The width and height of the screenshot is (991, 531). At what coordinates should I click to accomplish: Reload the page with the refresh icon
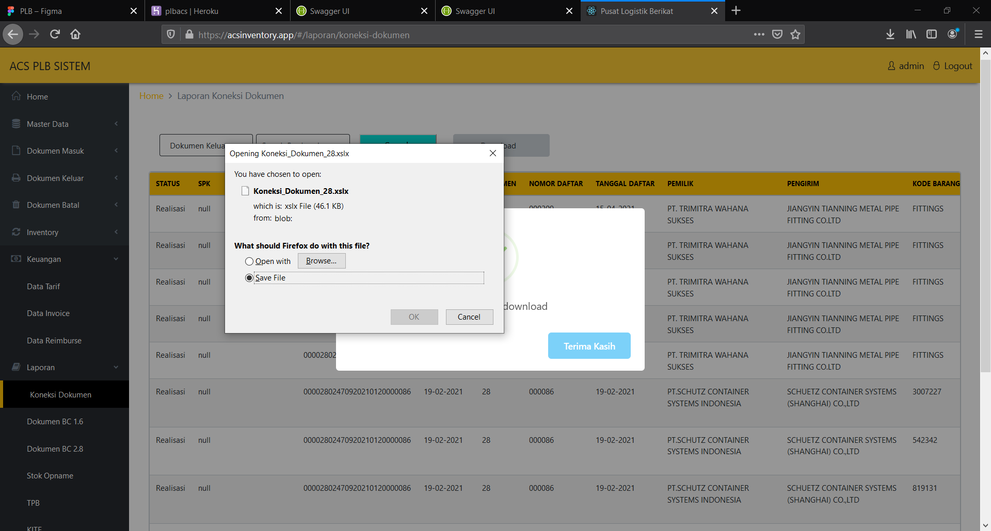coord(55,35)
